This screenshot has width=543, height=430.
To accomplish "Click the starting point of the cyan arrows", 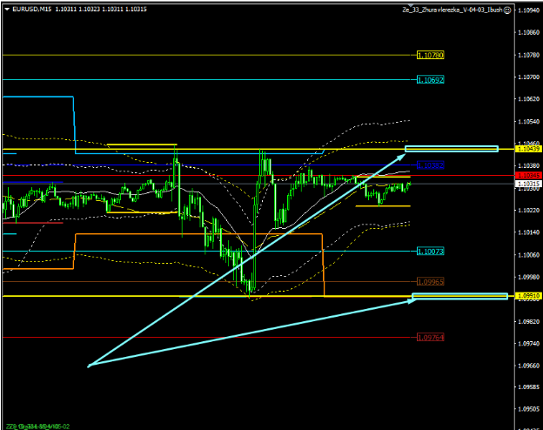I will (89, 365).
